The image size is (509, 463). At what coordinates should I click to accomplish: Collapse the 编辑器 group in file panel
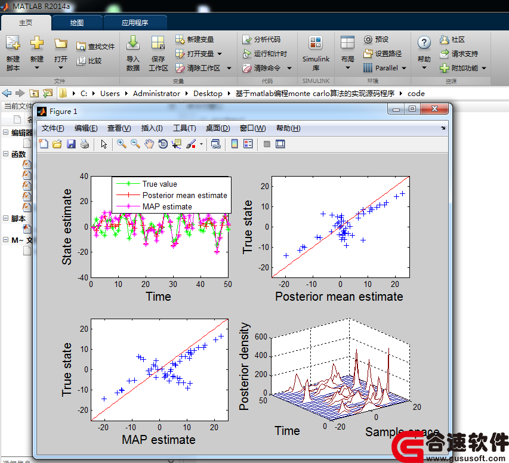6,132
